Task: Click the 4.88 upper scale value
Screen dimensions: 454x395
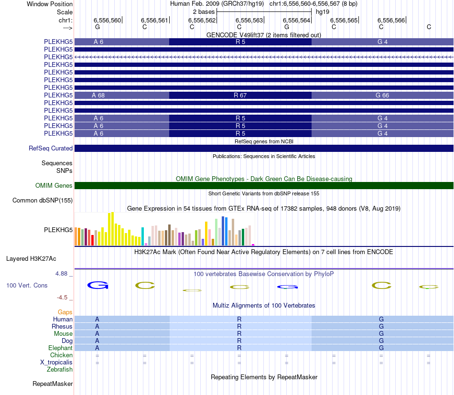Action: click(x=61, y=274)
